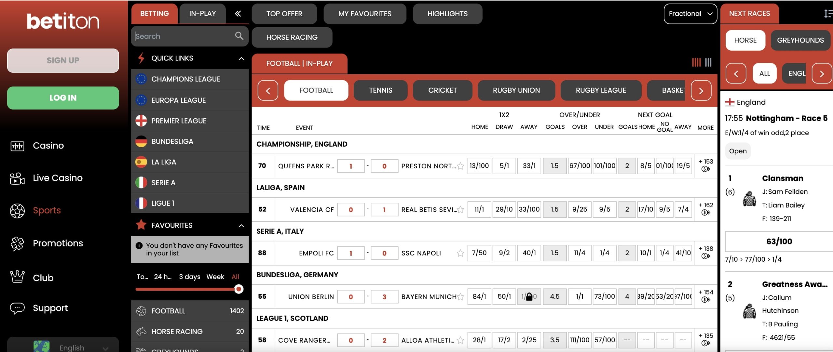Screen dimensions: 833x352
Task: Open the English language dropdown
Action: pos(63,346)
